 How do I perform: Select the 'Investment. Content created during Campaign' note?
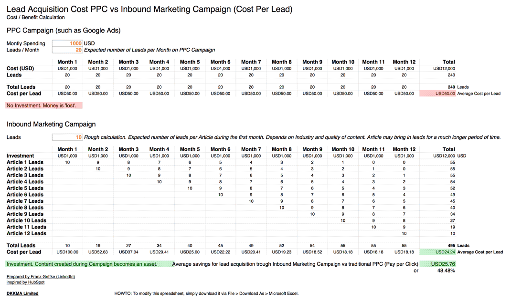point(89,264)
